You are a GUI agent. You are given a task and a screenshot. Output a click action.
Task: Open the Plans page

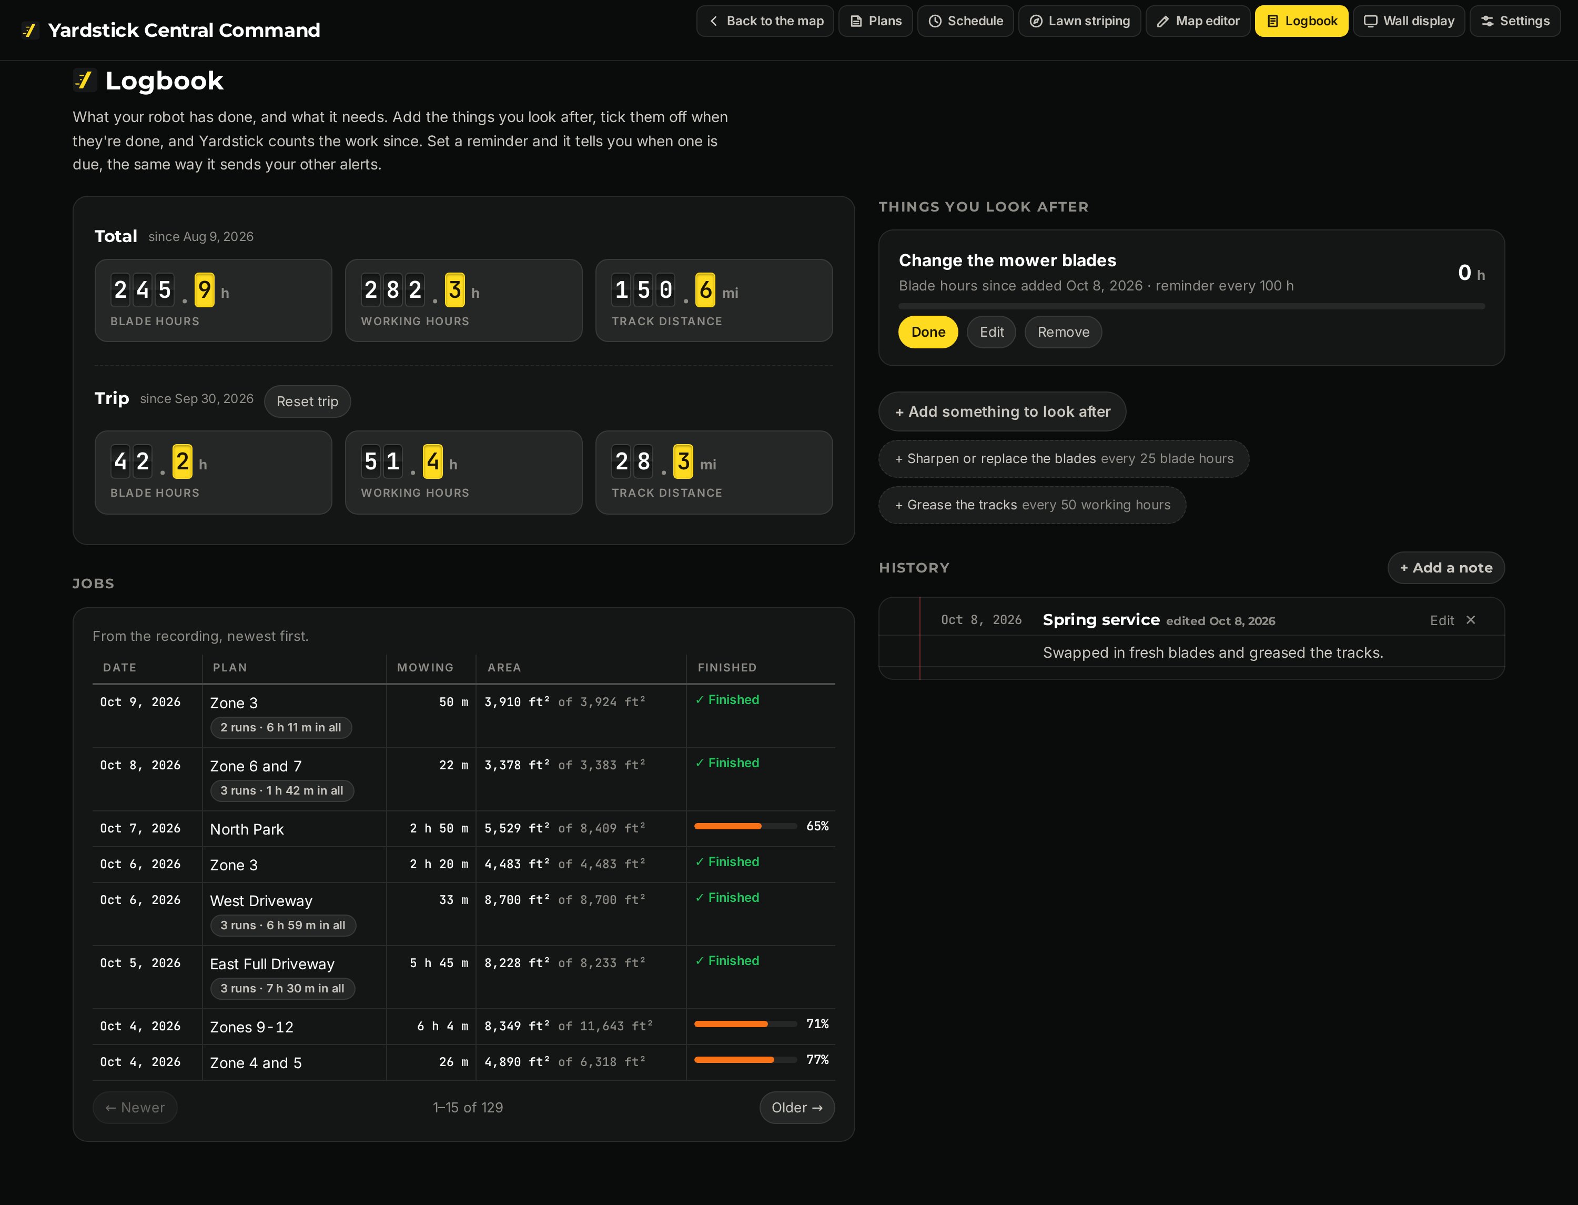coord(875,21)
